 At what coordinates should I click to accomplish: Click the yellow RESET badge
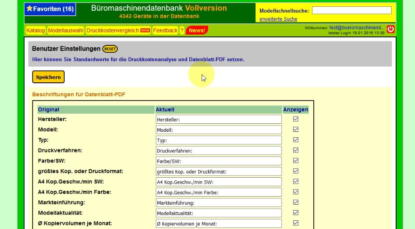click(x=110, y=49)
